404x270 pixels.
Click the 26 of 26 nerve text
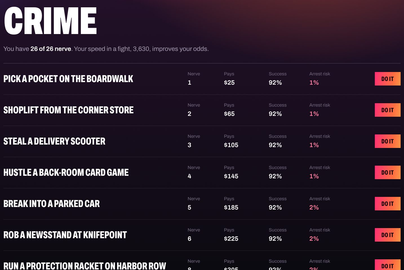[x=51, y=49]
